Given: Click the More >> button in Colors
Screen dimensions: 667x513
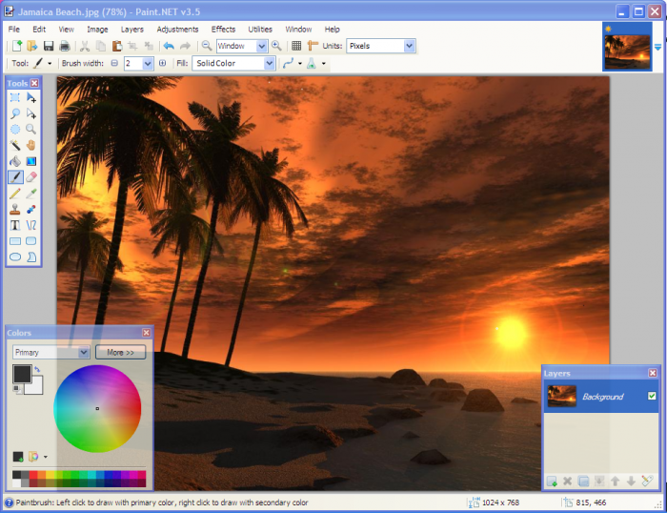Looking at the screenshot, I should (x=120, y=352).
